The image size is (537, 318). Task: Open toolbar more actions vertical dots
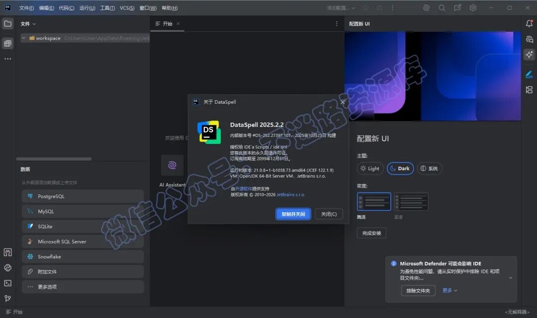tap(392, 8)
